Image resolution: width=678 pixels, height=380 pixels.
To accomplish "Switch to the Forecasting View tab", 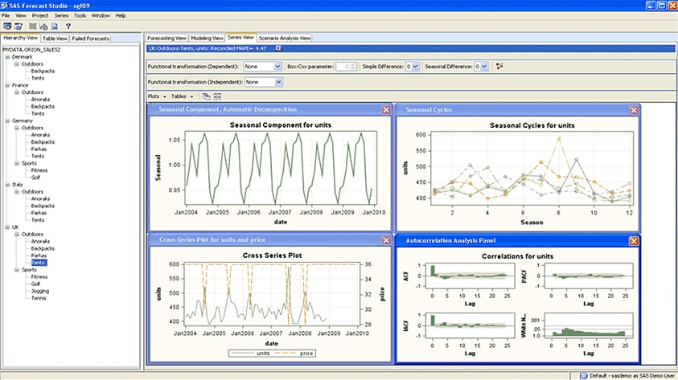I will coord(167,38).
